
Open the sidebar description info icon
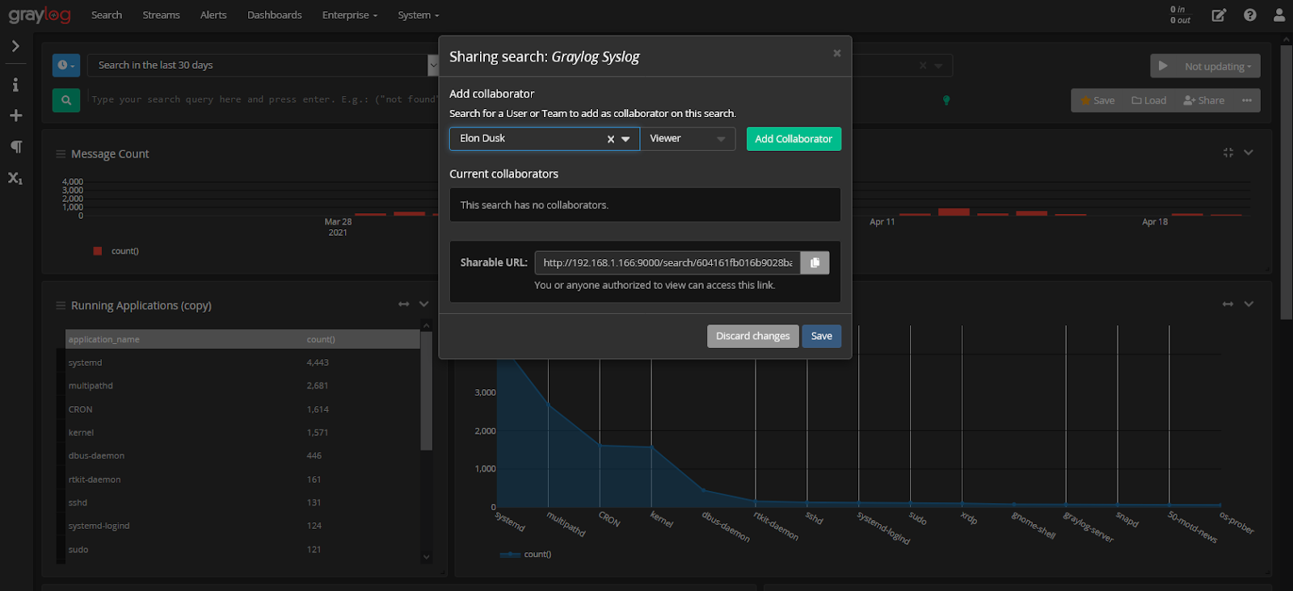pos(15,84)
